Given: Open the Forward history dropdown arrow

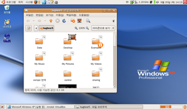Looking at the screenshot, I should [x=45, y=21].
